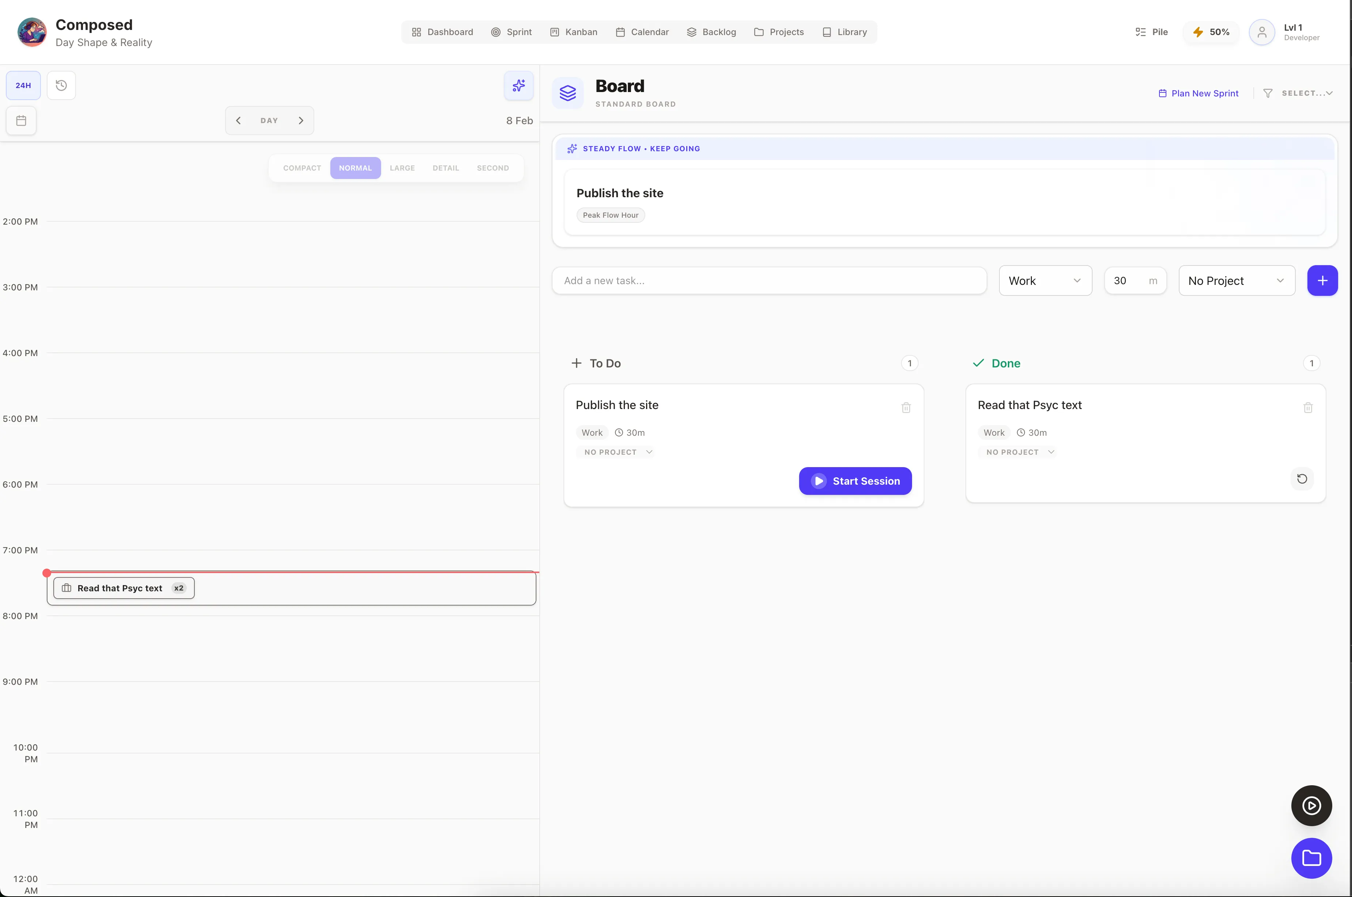
Task: Delete the Publish the site task
Action: point(905,408)
